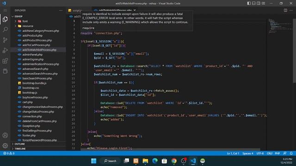296x166 pixels.
Task: Open File Explorer from the taskbar
Action: [x=145, y=161]
